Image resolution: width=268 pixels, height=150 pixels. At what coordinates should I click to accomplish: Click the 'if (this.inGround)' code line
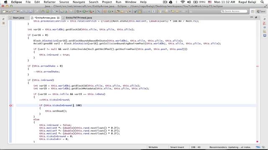[x=41, y=80]
